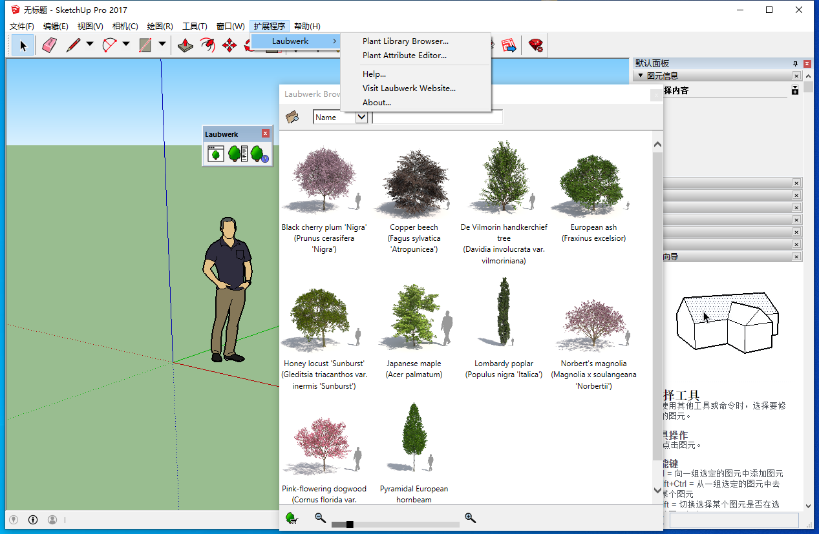Adjust the thumbnail size slider handle
This screenshot has height=534, width=819.
(350, 524)
